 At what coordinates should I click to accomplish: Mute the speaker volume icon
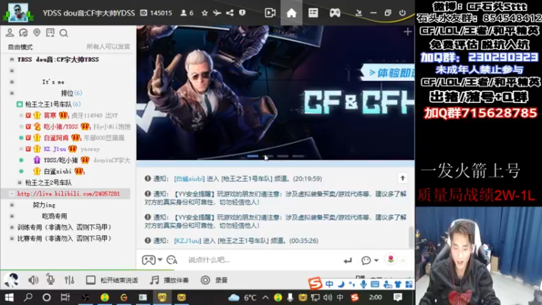coord(33,280)
